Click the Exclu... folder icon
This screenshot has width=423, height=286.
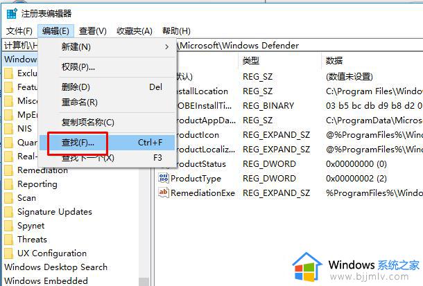8,73
